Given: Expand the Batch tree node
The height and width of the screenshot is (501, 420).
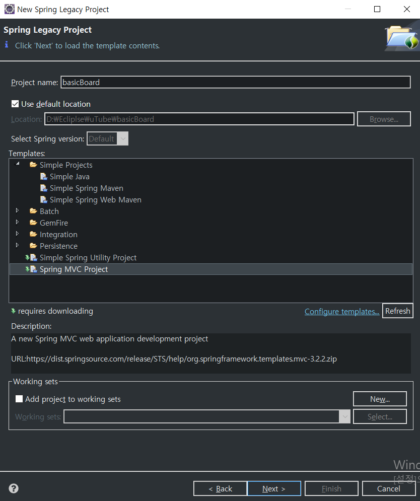Looking at the screenshot, I should pyautogui.click(x=17, y=210).
